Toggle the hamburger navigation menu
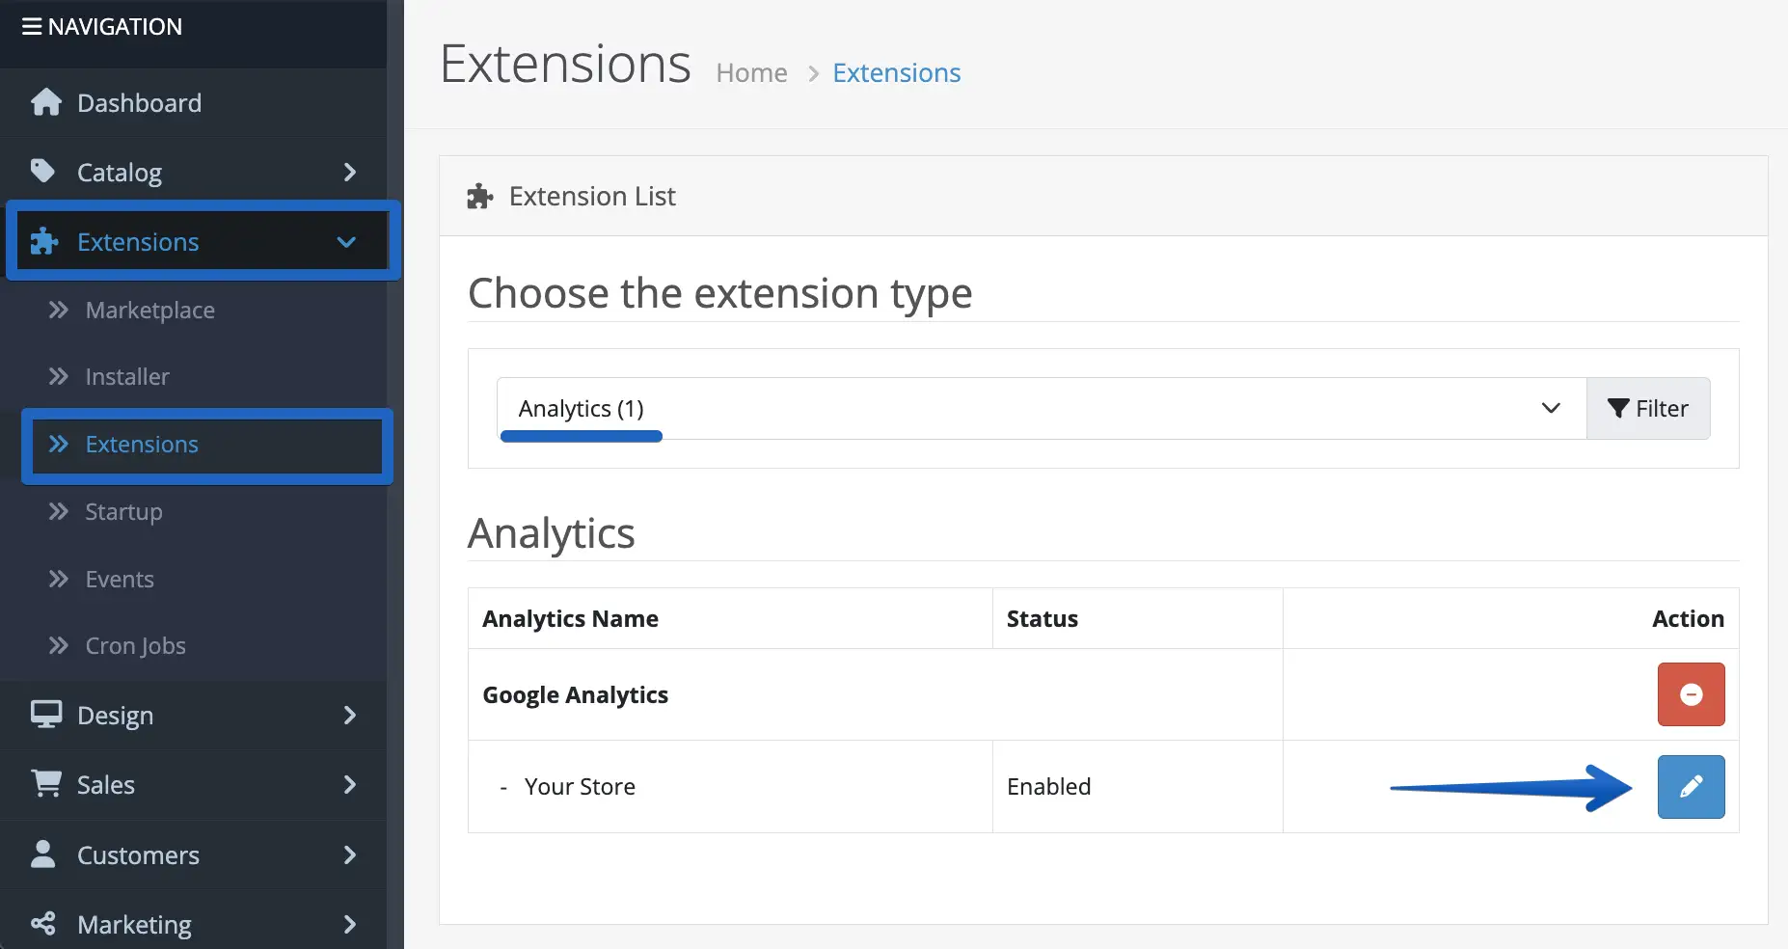The height and width of the screenshot is (949, 1788). tap(32, 27)
